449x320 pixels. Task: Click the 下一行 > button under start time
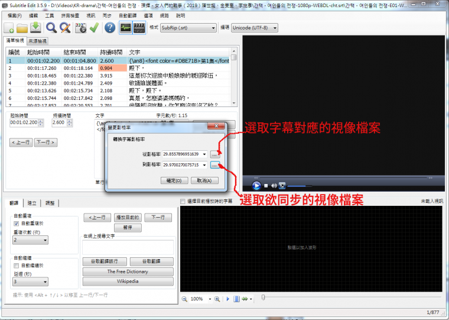46,143
